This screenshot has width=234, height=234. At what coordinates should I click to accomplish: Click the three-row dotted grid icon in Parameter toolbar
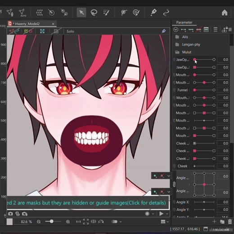click(216, 30)
